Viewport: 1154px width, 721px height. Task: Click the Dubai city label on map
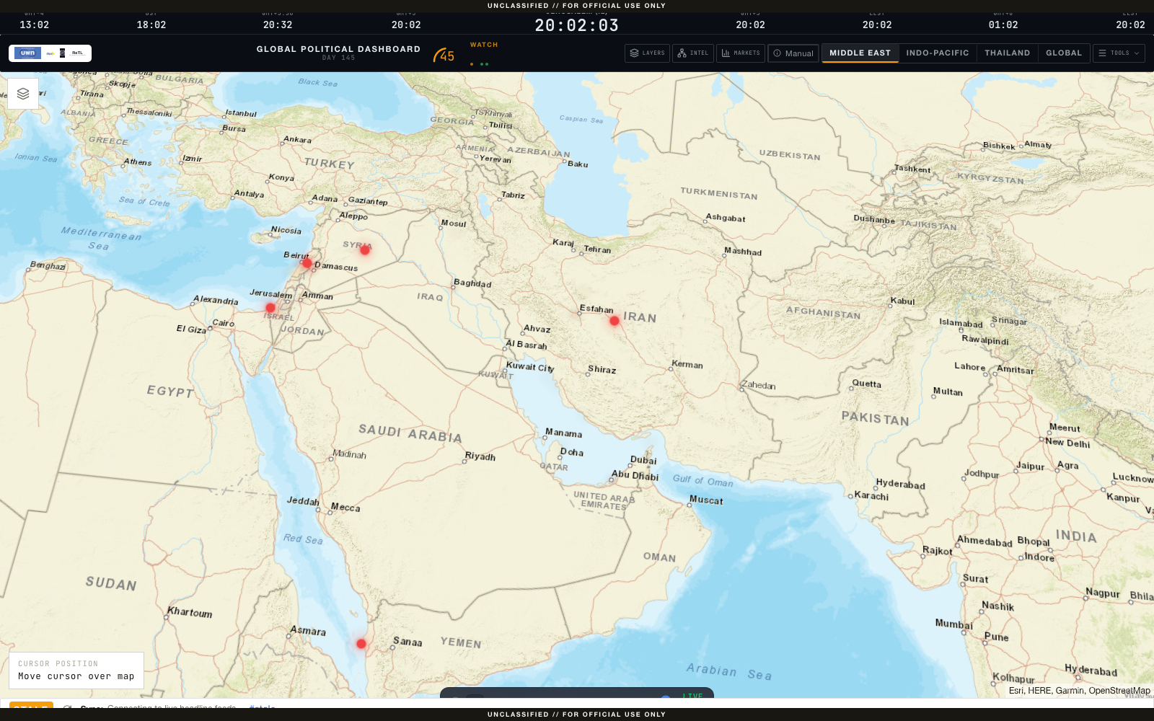643,460
